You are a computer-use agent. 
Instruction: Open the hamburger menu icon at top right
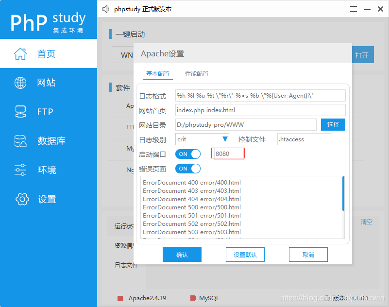[x=354, y=9]
